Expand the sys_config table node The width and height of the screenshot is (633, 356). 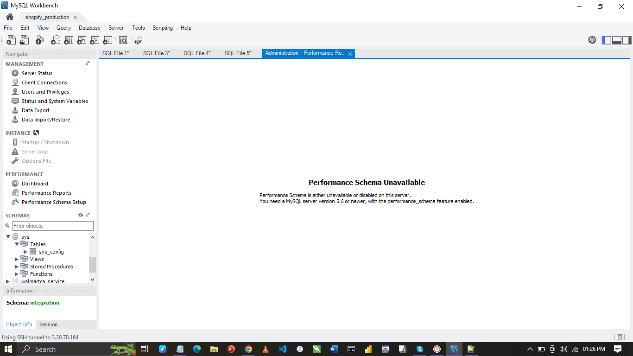point(25,252)
